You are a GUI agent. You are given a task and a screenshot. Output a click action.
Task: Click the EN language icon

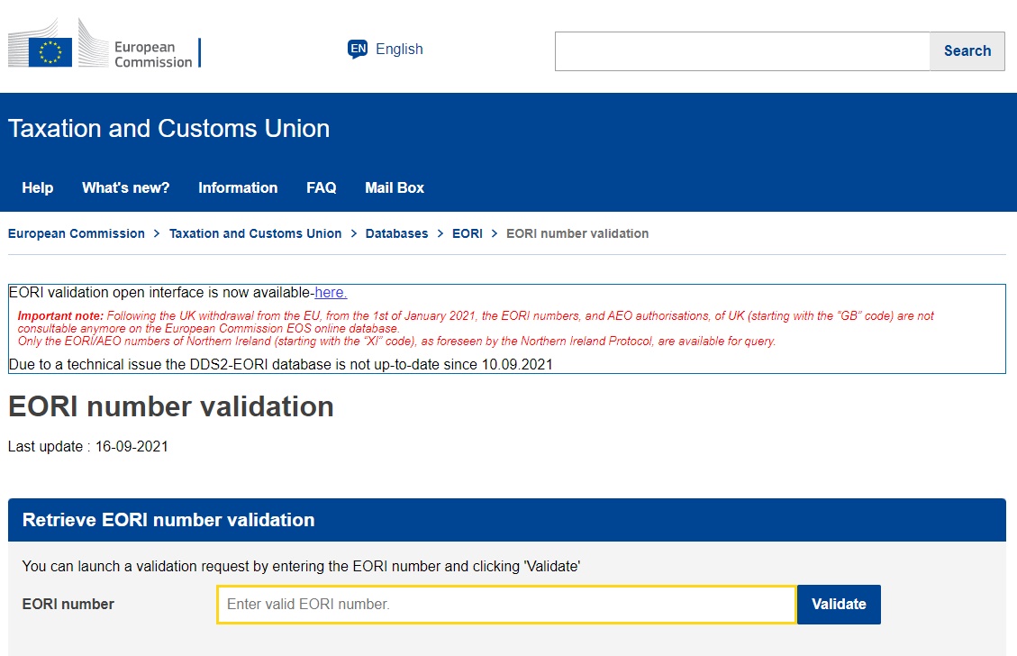pyautogui.click(x=358, y=50)
